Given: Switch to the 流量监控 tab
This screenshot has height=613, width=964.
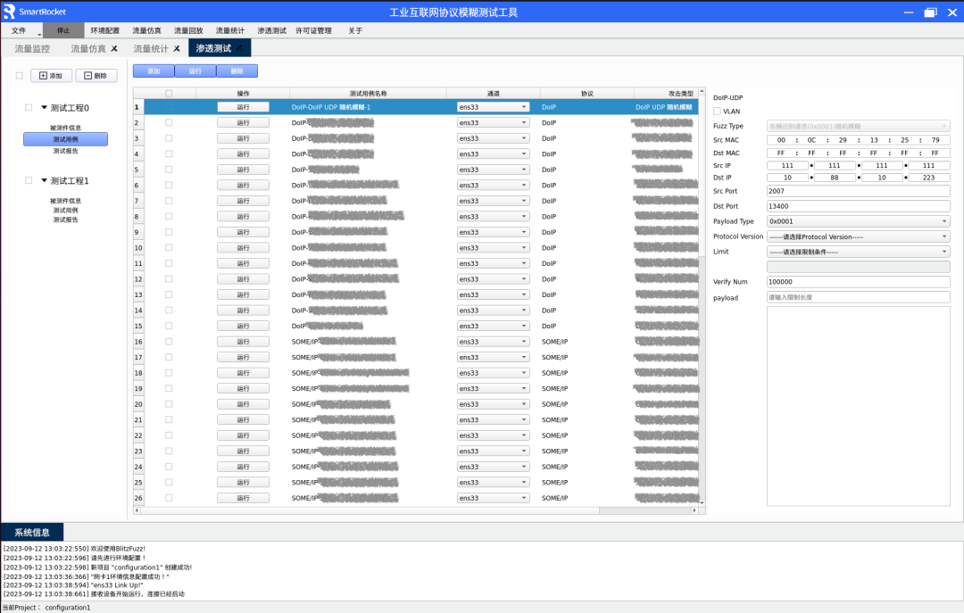Looking at the screenshot, I should (x=31, y=48).
